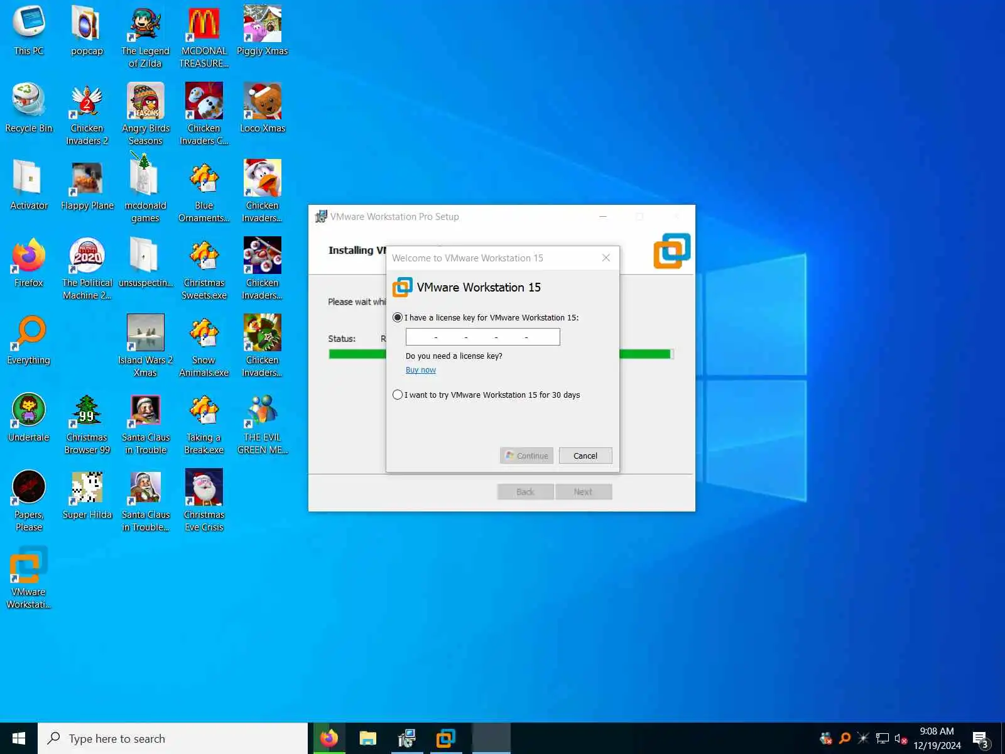Select the mcdonald games folder icon
The width and height of the screenshot is (1005, 754).
coord(145,192)
